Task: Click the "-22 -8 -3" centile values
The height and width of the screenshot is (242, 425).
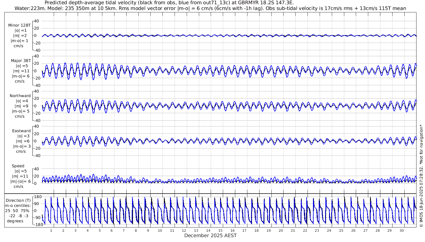Action: (x=18, y=216)
